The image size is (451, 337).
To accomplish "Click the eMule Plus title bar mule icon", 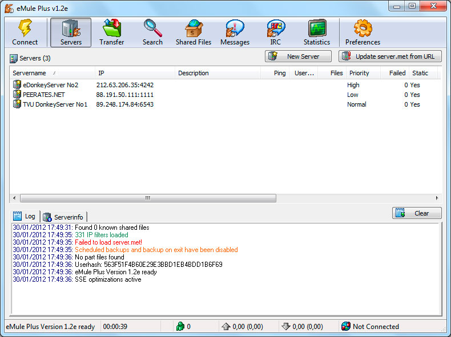I will tap(9, 9).
